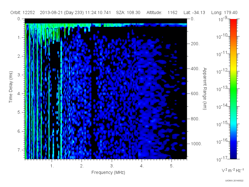Click the colorbar label 10⁻¹²
This screenshot has width=249, height=187.
(222, 71)
